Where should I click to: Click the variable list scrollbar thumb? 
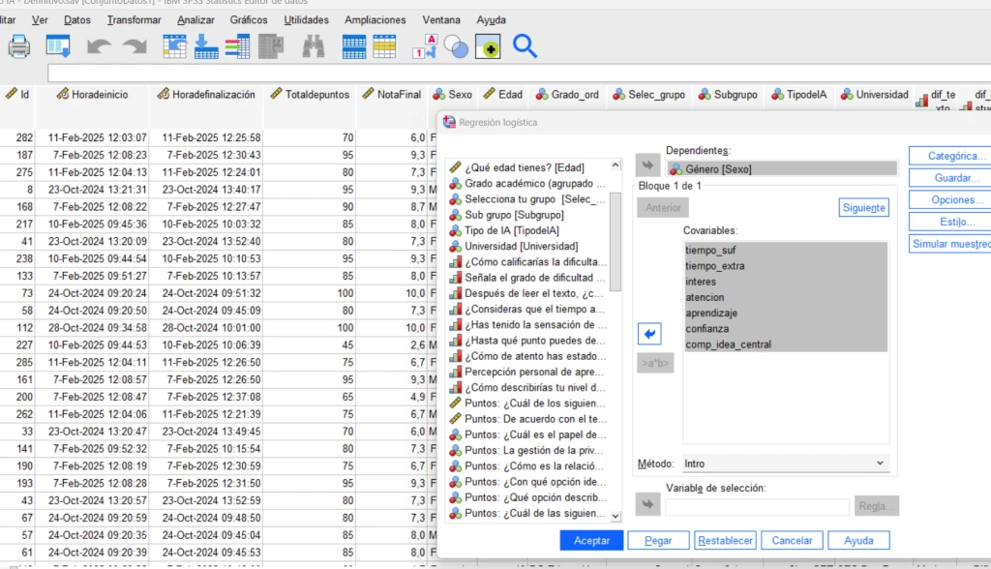[x=616, y=244]
